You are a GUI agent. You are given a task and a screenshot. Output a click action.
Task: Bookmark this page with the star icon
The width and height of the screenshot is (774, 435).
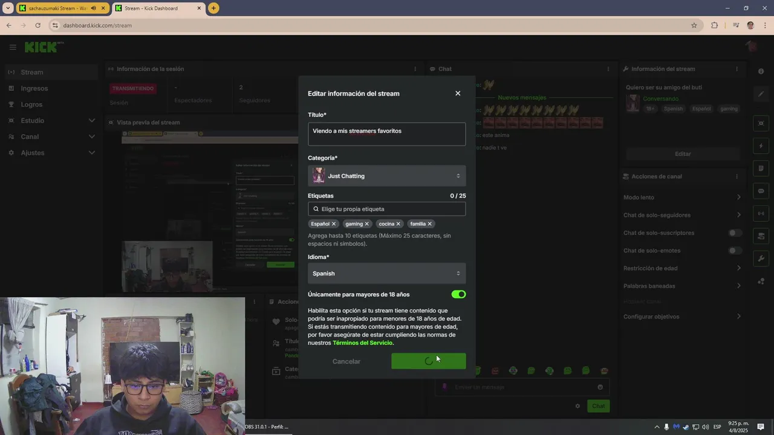[694, 25]
